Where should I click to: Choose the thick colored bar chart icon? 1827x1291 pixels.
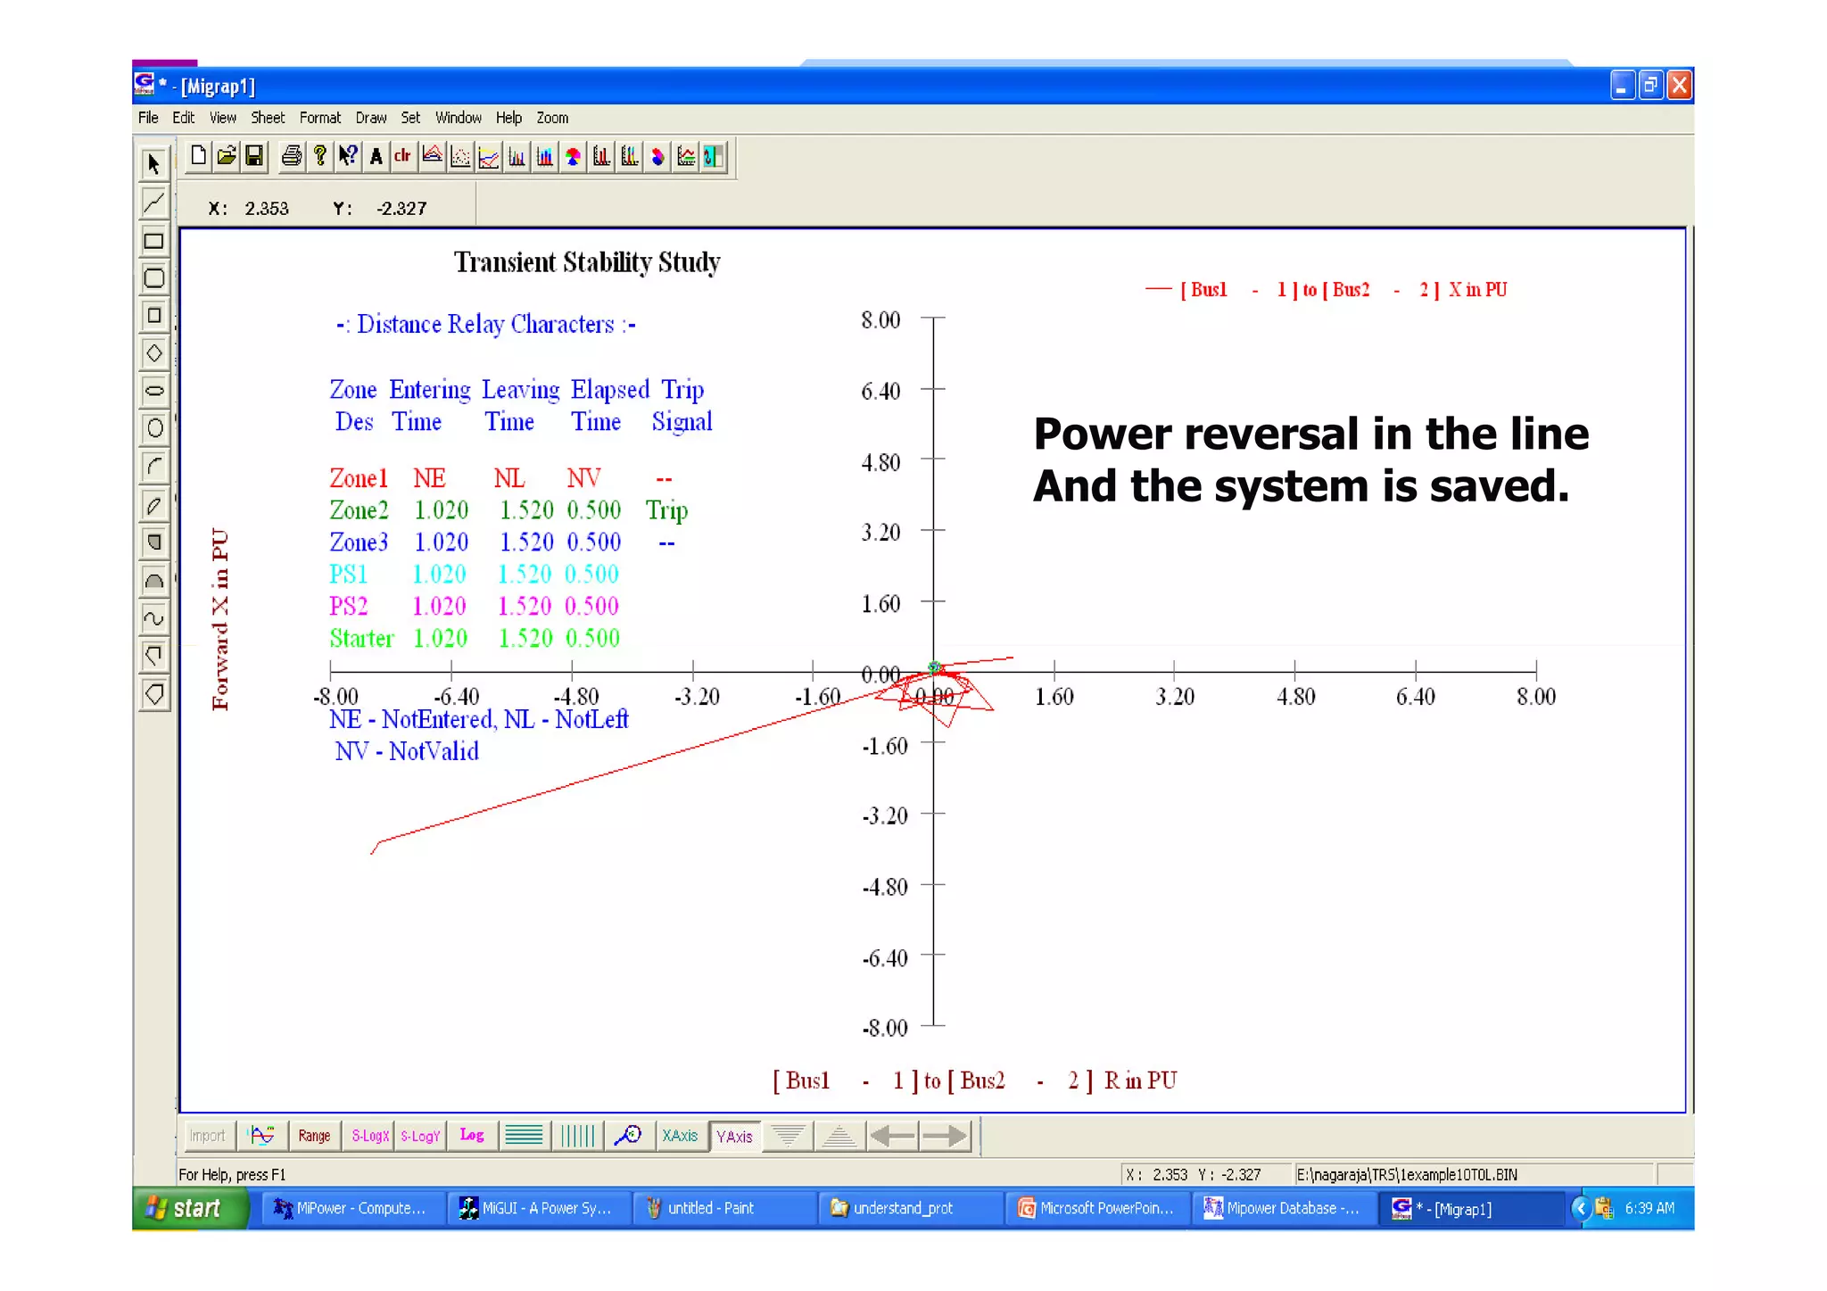(x=545, y=157)
